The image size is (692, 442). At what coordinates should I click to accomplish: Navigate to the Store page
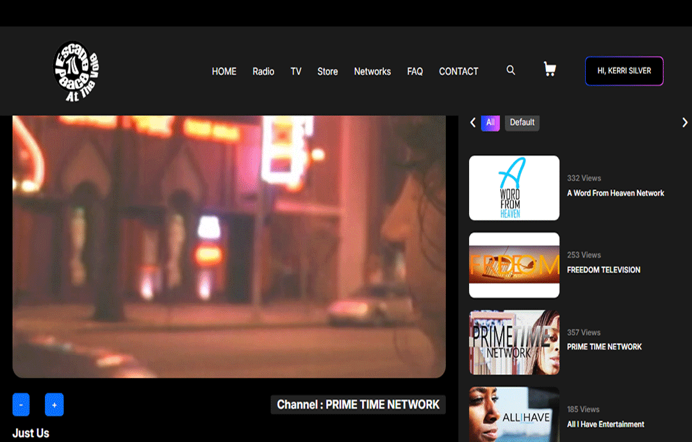(x=327, y=72)
